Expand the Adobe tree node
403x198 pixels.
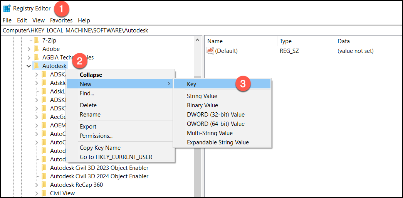click(x=29, y=49)
